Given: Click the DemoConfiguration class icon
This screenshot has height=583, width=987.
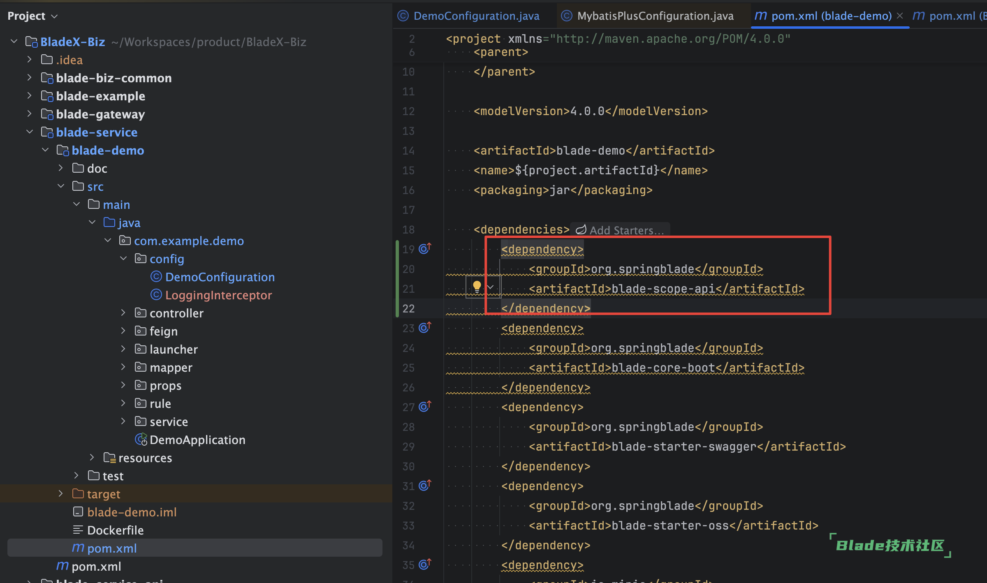Looking at the screenshot, I should click(156, 276).
